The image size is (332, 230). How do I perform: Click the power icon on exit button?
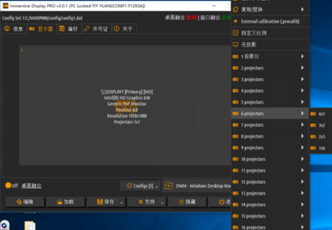click(x=222, y=201)
